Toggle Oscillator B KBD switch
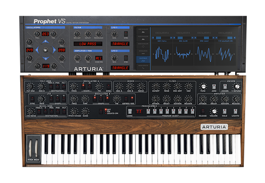 132,99
